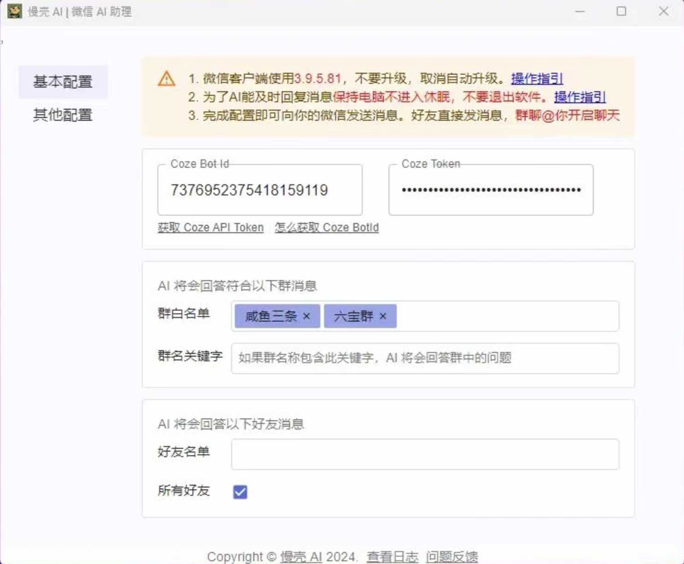Screen dimensions: 684x564
Task: Open 慢壳 AI copyright link
Action: (x=301, y=557)
